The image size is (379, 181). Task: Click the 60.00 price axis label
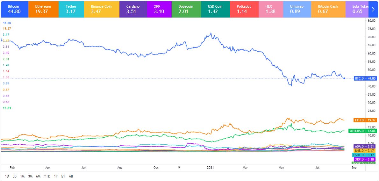click(371, 54)
